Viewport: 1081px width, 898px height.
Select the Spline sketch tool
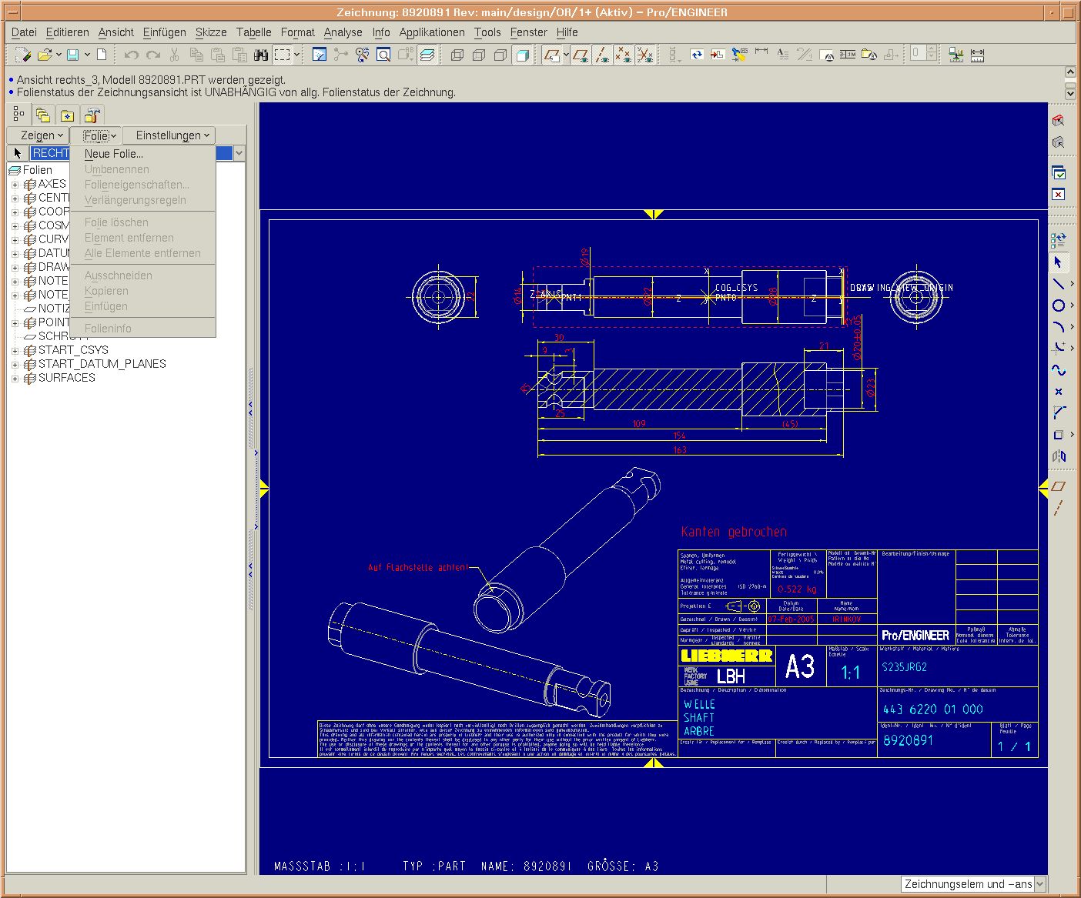pyautogui.click(x=1059, y=370)
